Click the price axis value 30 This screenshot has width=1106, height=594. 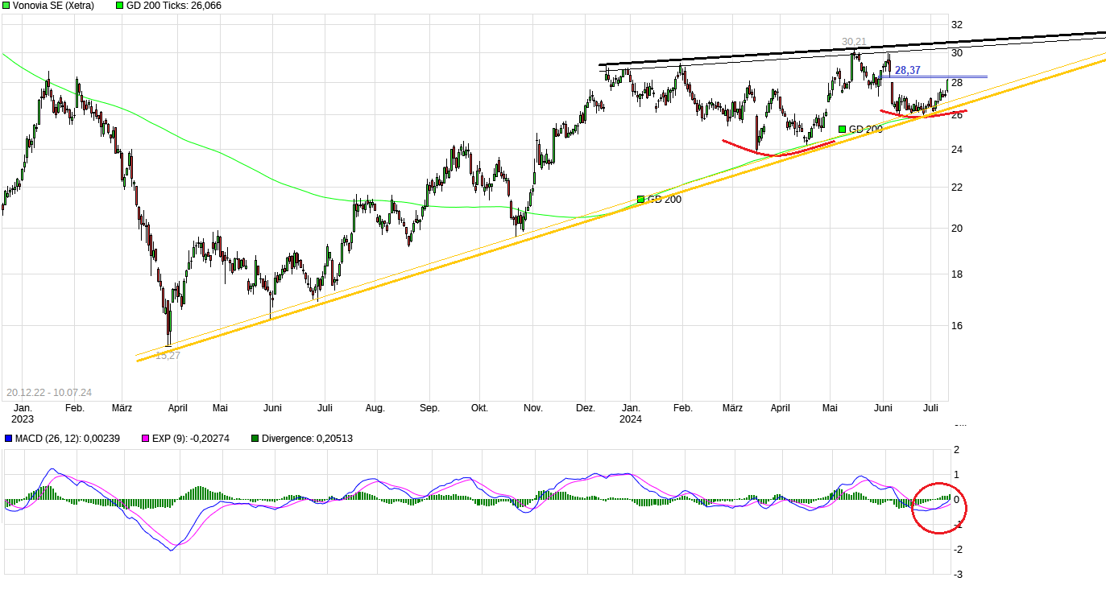click(x=957, y=53)
